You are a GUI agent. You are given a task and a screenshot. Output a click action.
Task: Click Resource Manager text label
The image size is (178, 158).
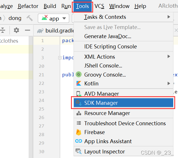[107, 113]
